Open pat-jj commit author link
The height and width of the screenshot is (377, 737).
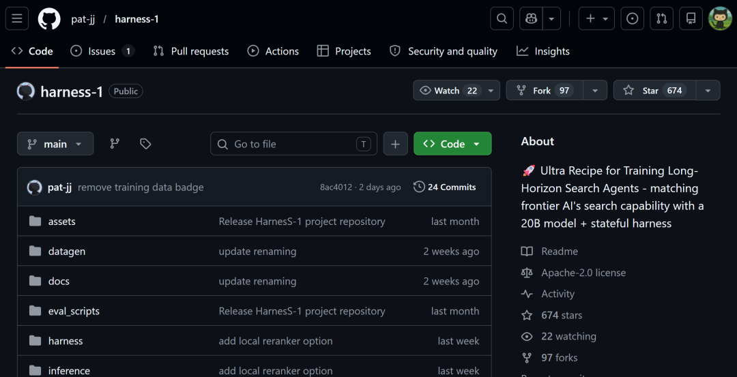coord(59,187)
